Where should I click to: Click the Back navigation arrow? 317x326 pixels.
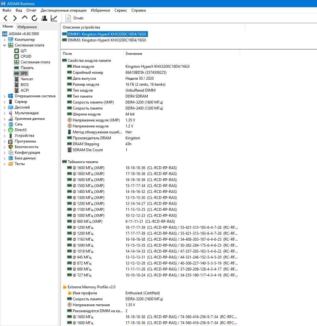6,18
